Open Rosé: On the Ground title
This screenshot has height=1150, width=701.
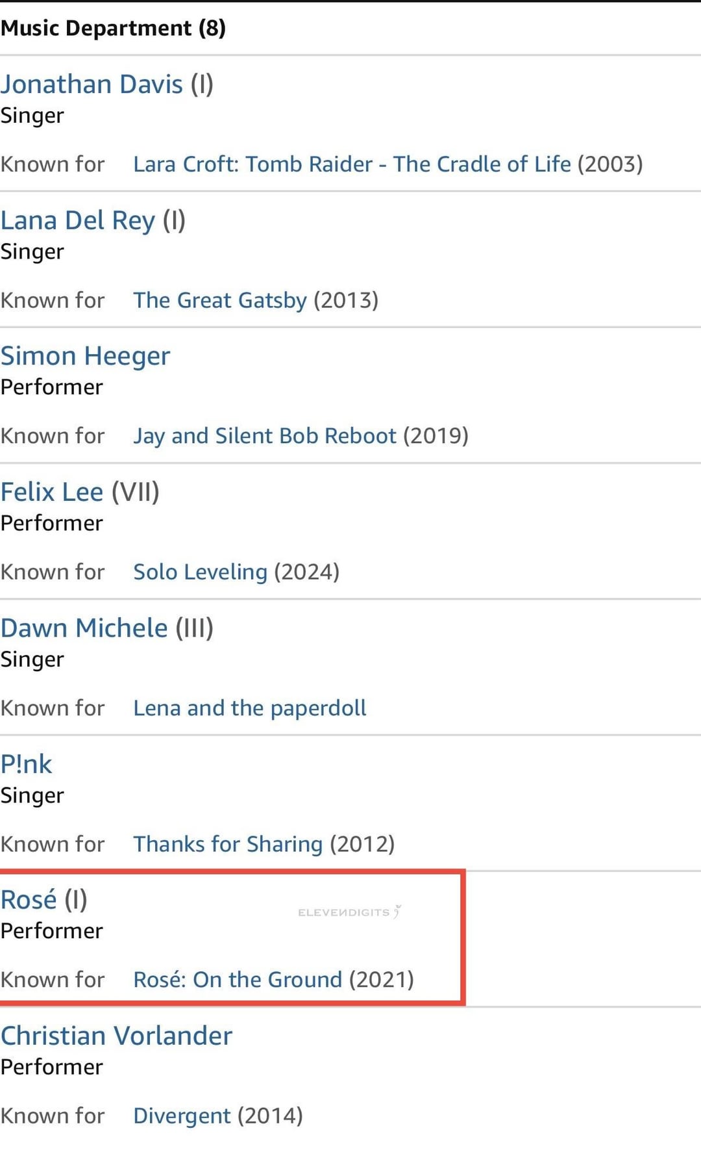pos(238,980)
